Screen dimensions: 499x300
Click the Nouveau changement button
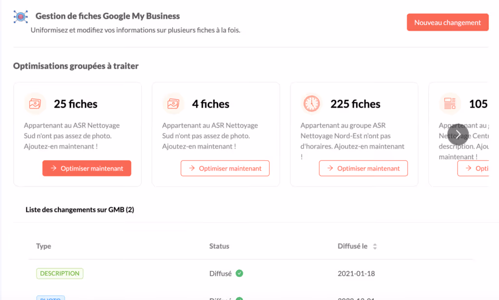(x=447, y=22)
